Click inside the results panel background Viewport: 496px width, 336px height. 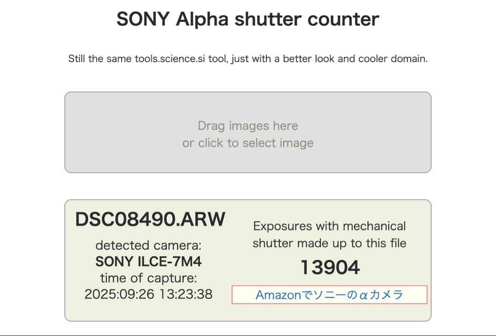pyautogui.click(x=248, y=313)
